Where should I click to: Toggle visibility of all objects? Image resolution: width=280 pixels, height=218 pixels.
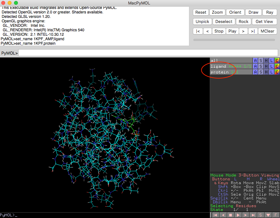231,61
